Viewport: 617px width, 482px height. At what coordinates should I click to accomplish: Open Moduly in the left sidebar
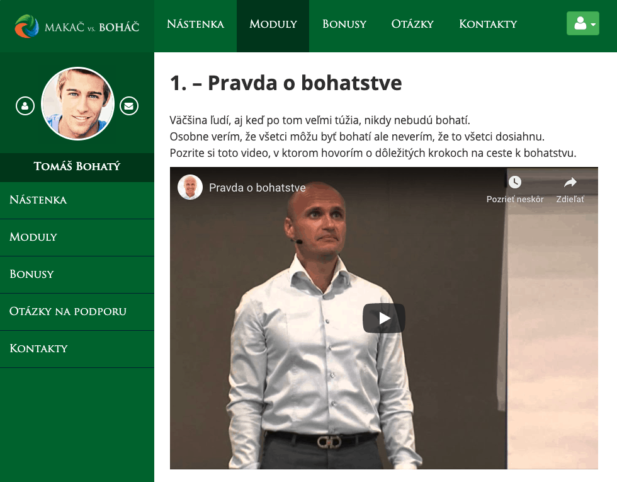tap(77, 238)
